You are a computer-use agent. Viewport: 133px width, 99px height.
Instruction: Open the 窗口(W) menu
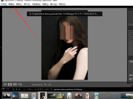53,4
